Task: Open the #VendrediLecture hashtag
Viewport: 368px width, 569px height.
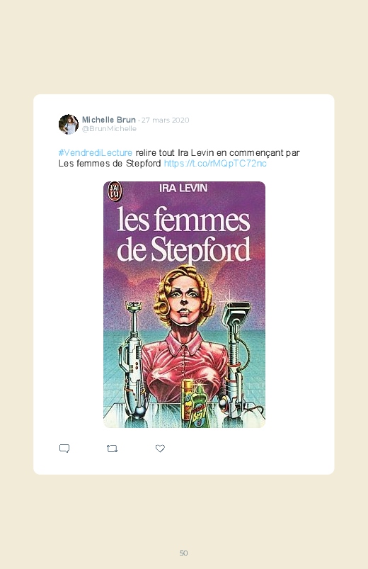Action: click(x=96, y=153)
